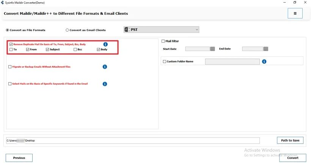311x165 pixels.
Task: Uncheck Remove Duplicate Mail checkbox
Action: [x=11, y=44]
